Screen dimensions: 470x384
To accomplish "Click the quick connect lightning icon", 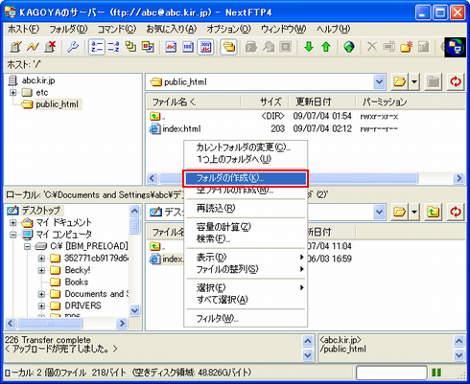I will [33, 47].
